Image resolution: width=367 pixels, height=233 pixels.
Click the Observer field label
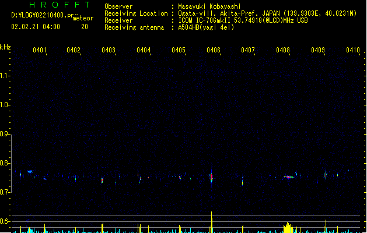click(x=118, y=6)
